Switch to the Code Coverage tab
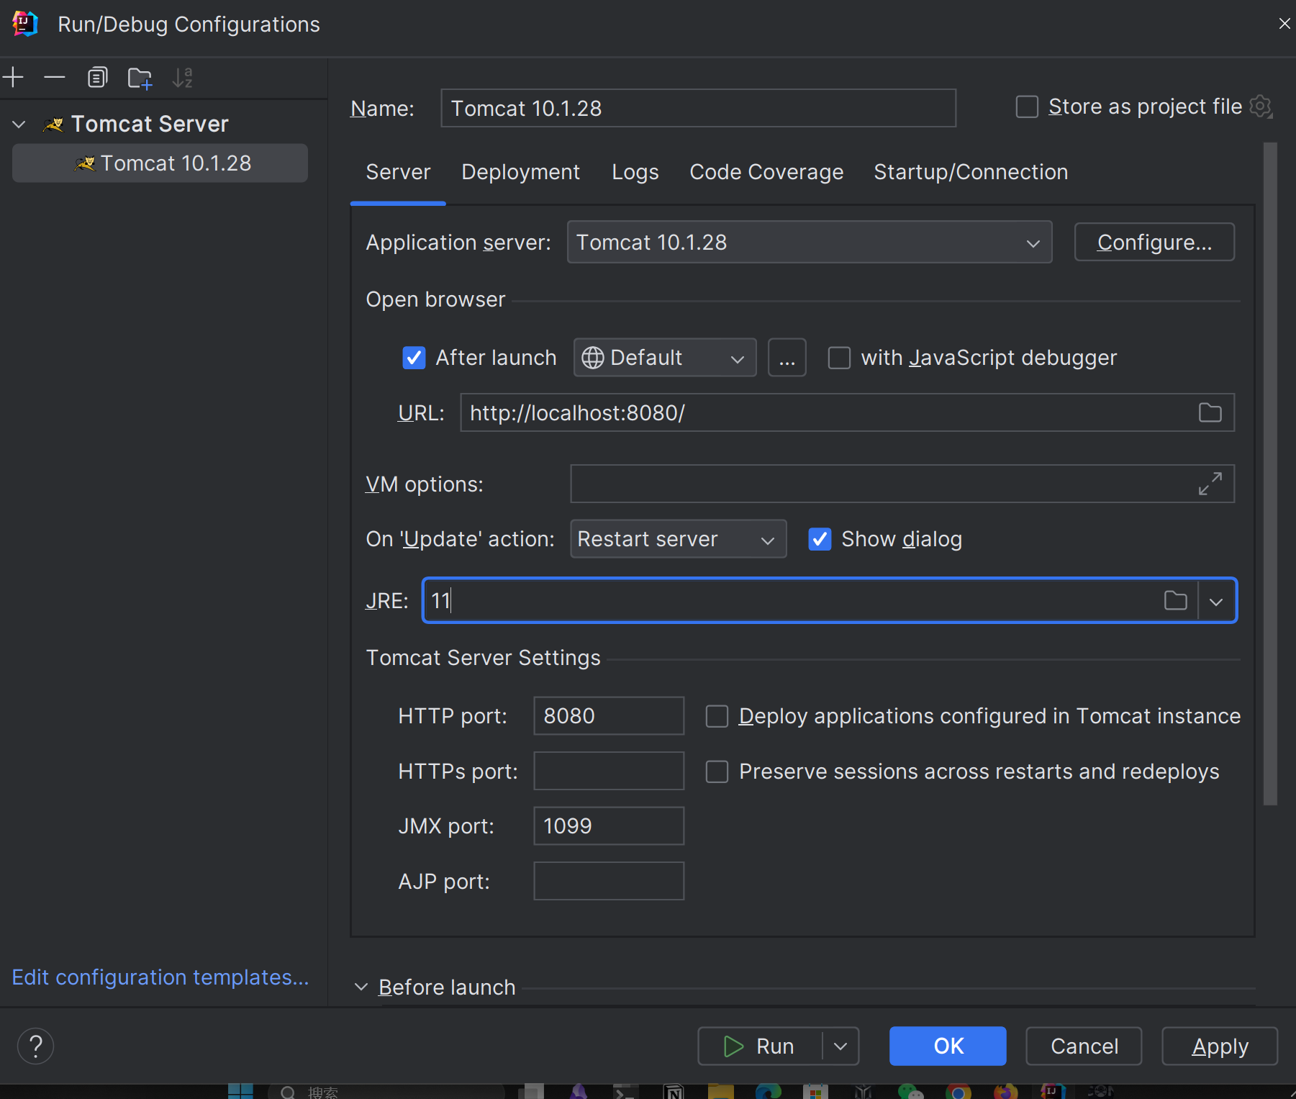Screen dimensions: 1296x1099 coord(766,172)
